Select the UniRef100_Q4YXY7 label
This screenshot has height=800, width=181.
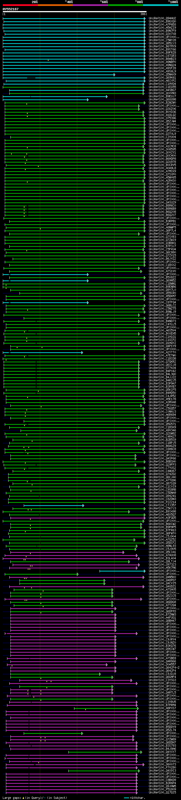[162, 752]
